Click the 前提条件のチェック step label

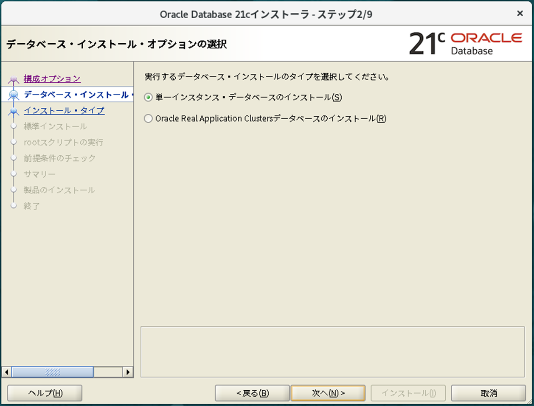[59, 158]
